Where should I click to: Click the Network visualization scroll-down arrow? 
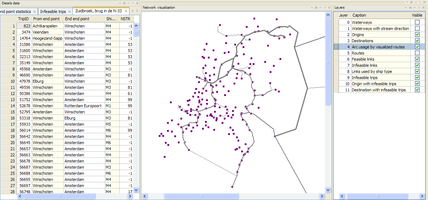pyautogui.click(x=328, y=190)
